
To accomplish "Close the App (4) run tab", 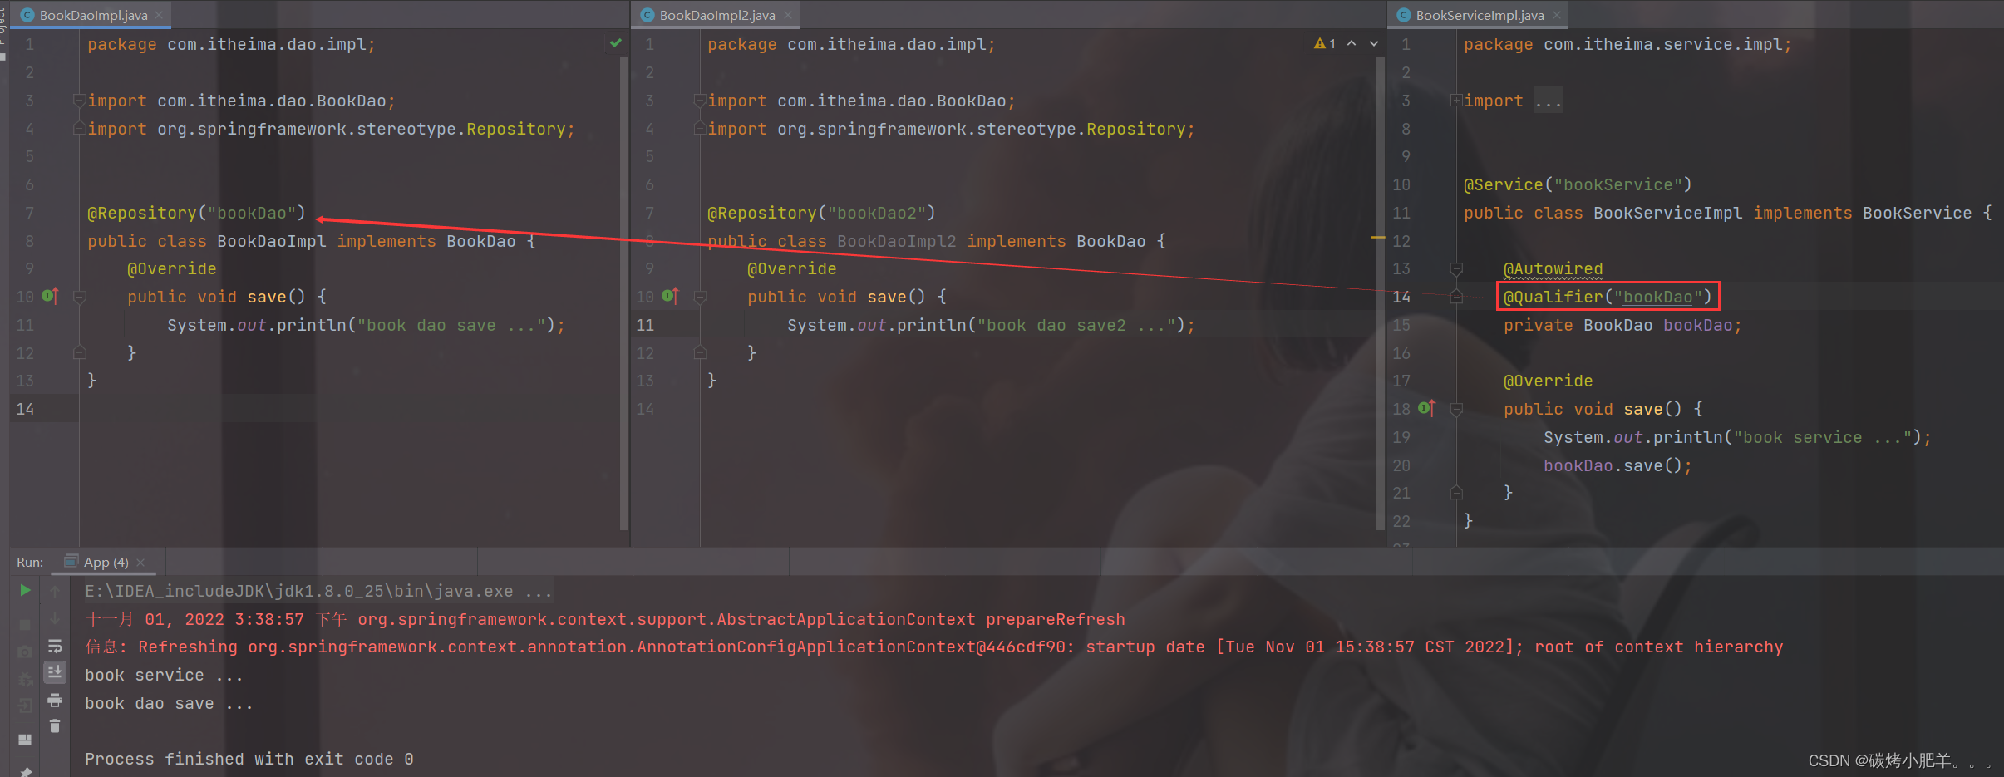I will (x=140, y=563).
